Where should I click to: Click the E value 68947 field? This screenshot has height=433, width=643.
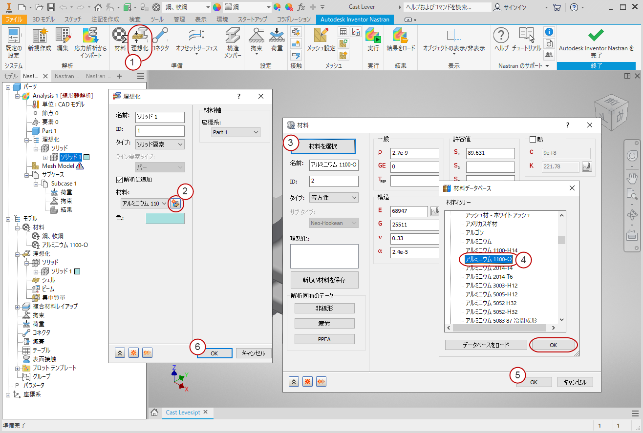click(x=409, y=211)
